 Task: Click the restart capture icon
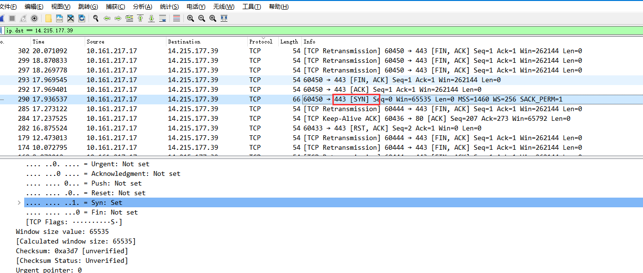tap(23, 18)
